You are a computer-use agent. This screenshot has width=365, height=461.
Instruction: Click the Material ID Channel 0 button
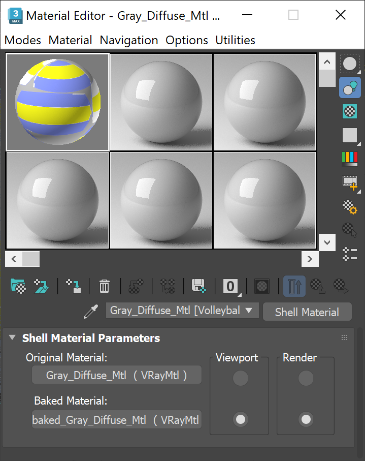coord(231,286)
